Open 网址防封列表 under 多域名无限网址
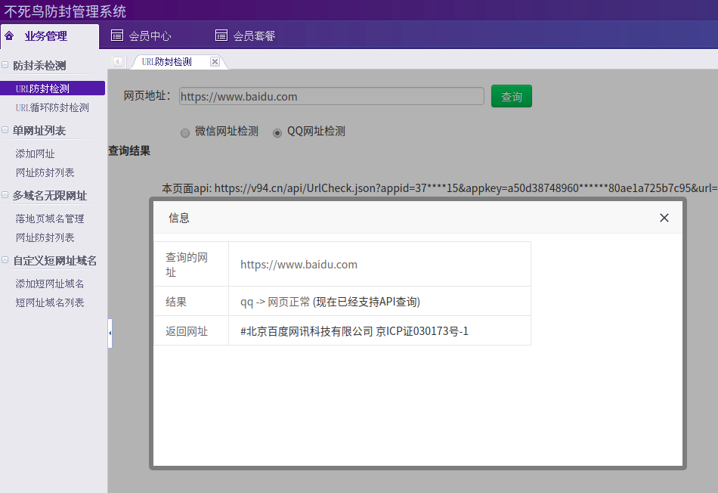This screenshot has height=493, width=718. click(x=45, y=237)
